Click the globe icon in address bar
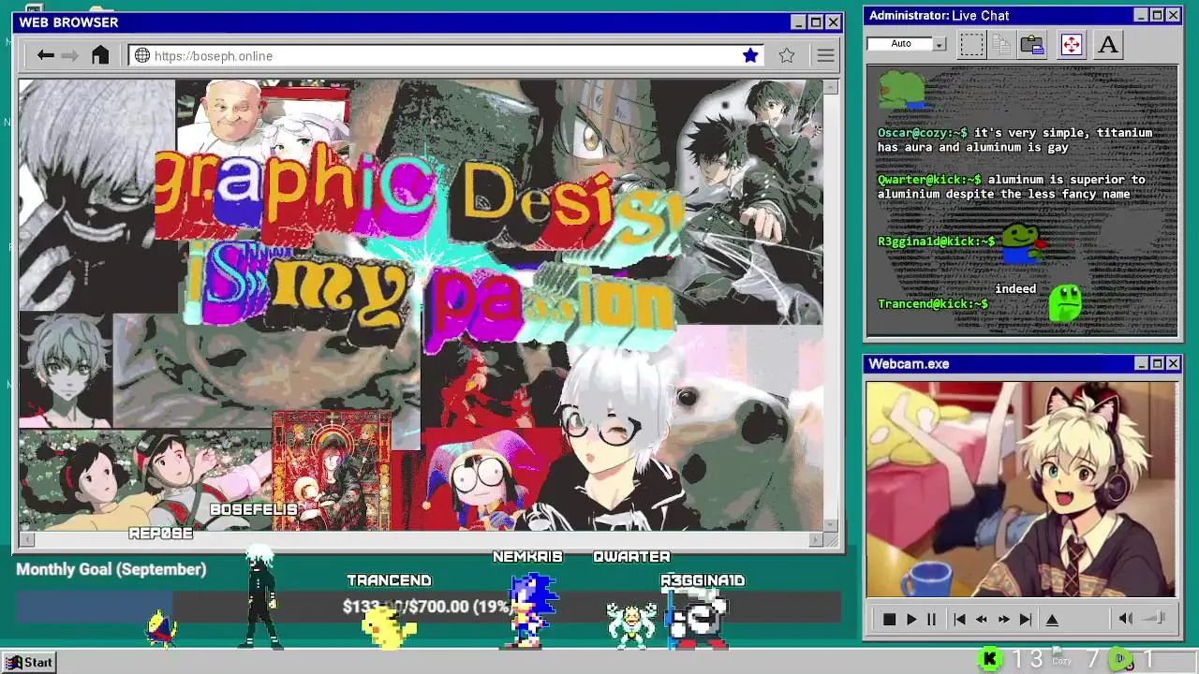 click(142, 56)
